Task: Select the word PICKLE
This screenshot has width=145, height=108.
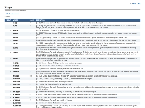Action: click(16, 76)
